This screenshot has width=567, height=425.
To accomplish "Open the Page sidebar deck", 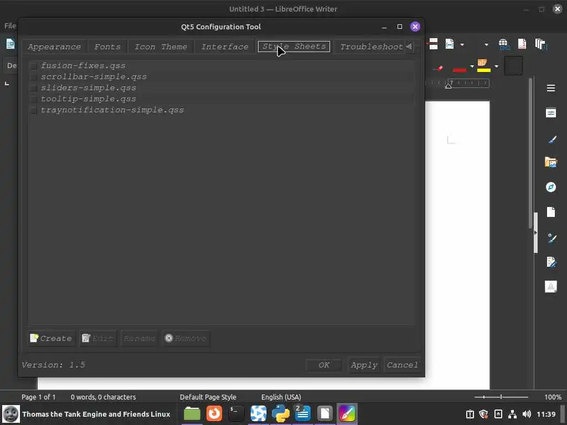I will [551, 212].
